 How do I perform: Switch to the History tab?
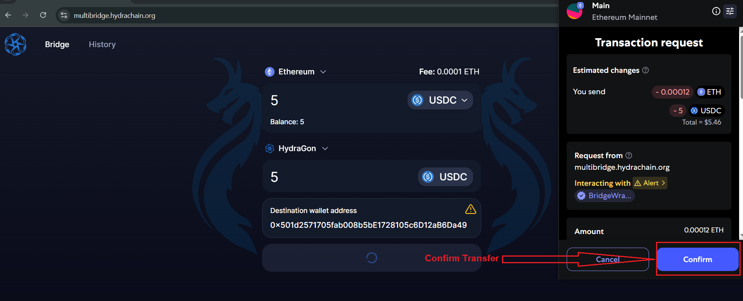tap(102, 44)
